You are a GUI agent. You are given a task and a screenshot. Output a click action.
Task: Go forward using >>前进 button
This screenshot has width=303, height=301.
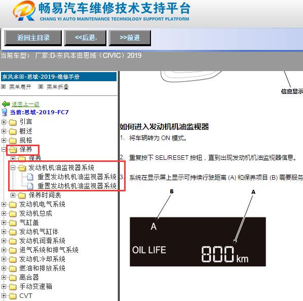coord(130,38)
